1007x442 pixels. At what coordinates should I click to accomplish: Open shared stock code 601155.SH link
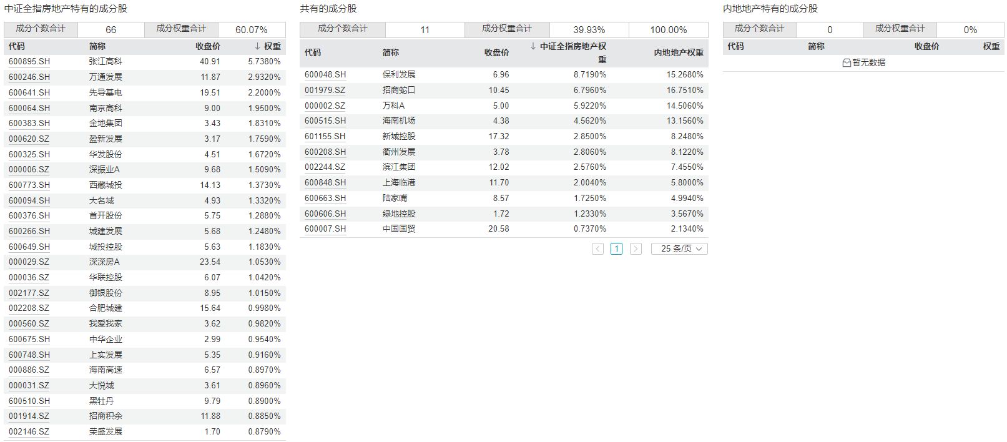[x=325, y=136]
